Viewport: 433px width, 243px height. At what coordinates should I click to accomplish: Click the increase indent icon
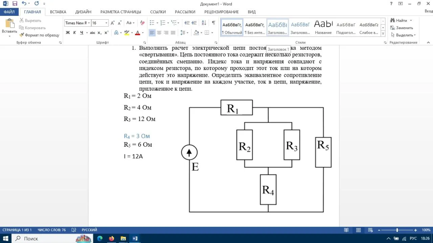(x=194, y=23)
